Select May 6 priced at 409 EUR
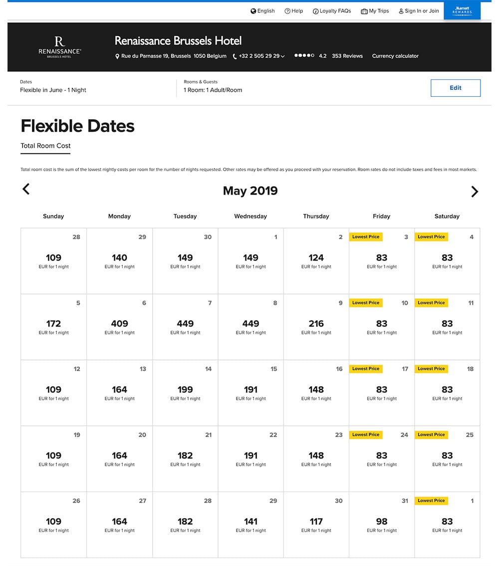The height and width of the screenshot is (566, 499). coord(119,327)
